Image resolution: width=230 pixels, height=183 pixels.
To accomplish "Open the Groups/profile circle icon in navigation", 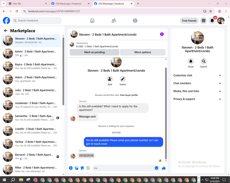I will [x=135, y=21].
